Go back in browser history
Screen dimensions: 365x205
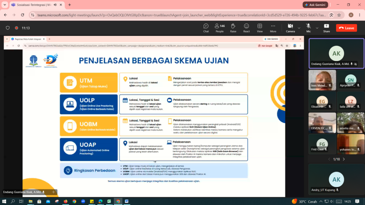pyautogui.click(x=5, y=15)
